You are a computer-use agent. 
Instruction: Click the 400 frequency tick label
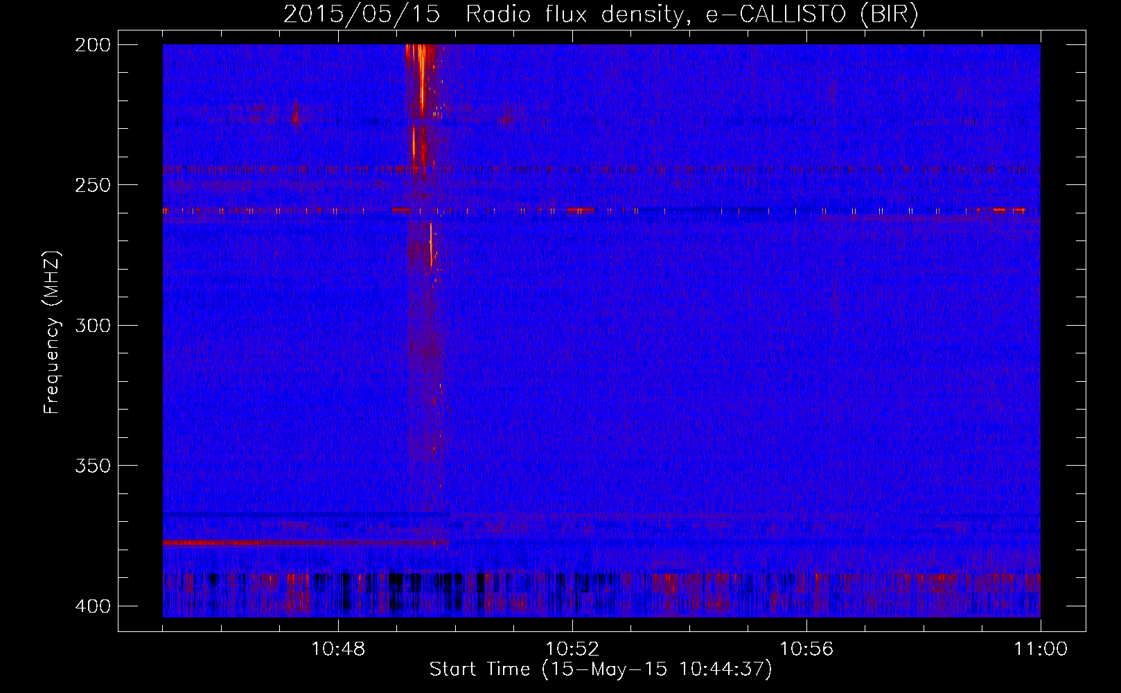point(92,606)
